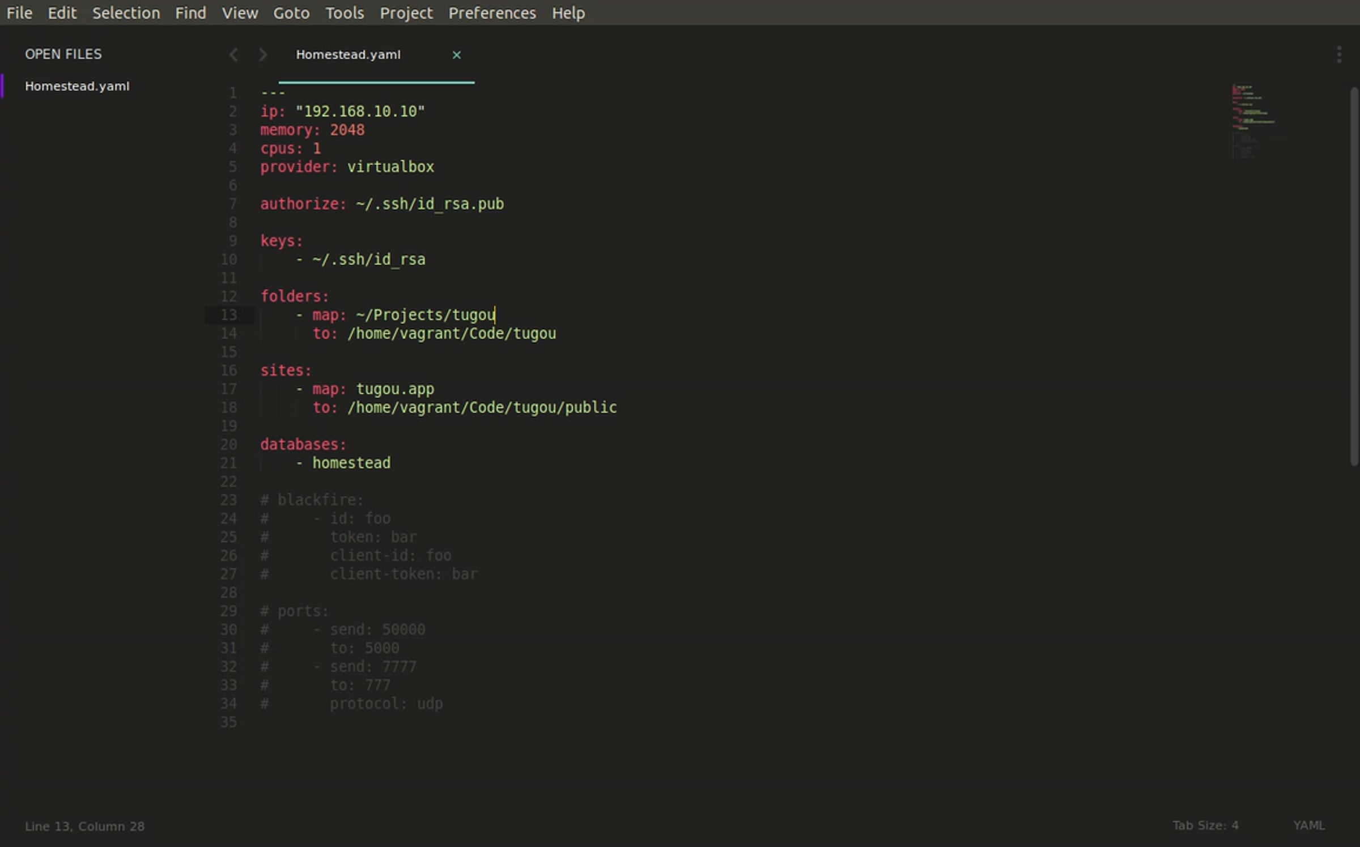Open the YAML syntax selector
1360x847 pixels.
click(1308, 825)
